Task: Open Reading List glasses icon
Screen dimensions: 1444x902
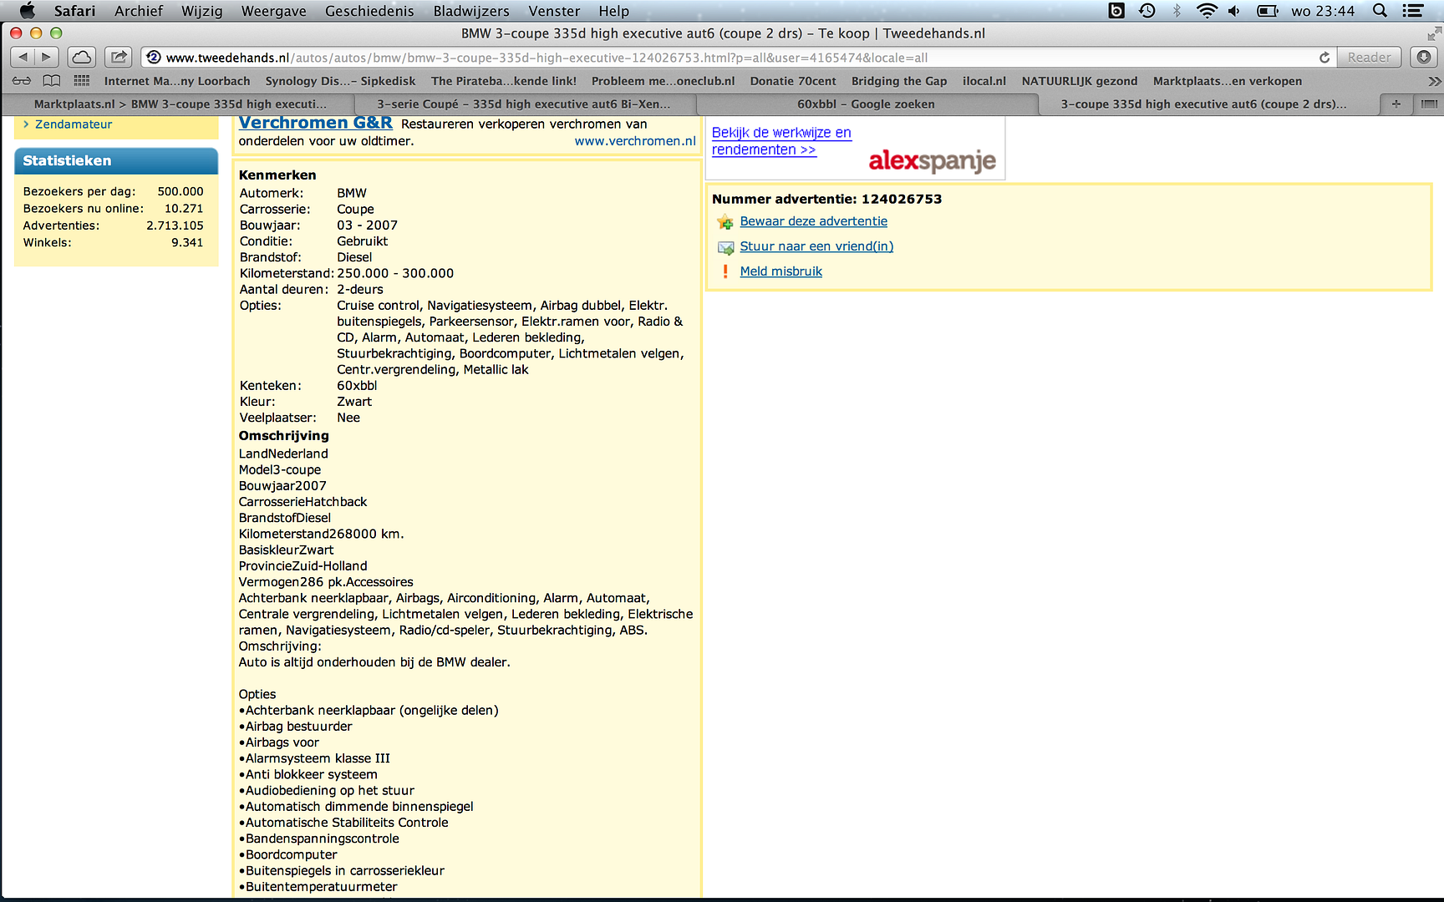Action: tap(22, 81)
